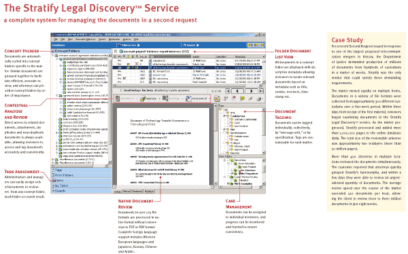Screen dimensions: 408x254
Task: Switch to the Highlight tab
Action: pos(149,192)
